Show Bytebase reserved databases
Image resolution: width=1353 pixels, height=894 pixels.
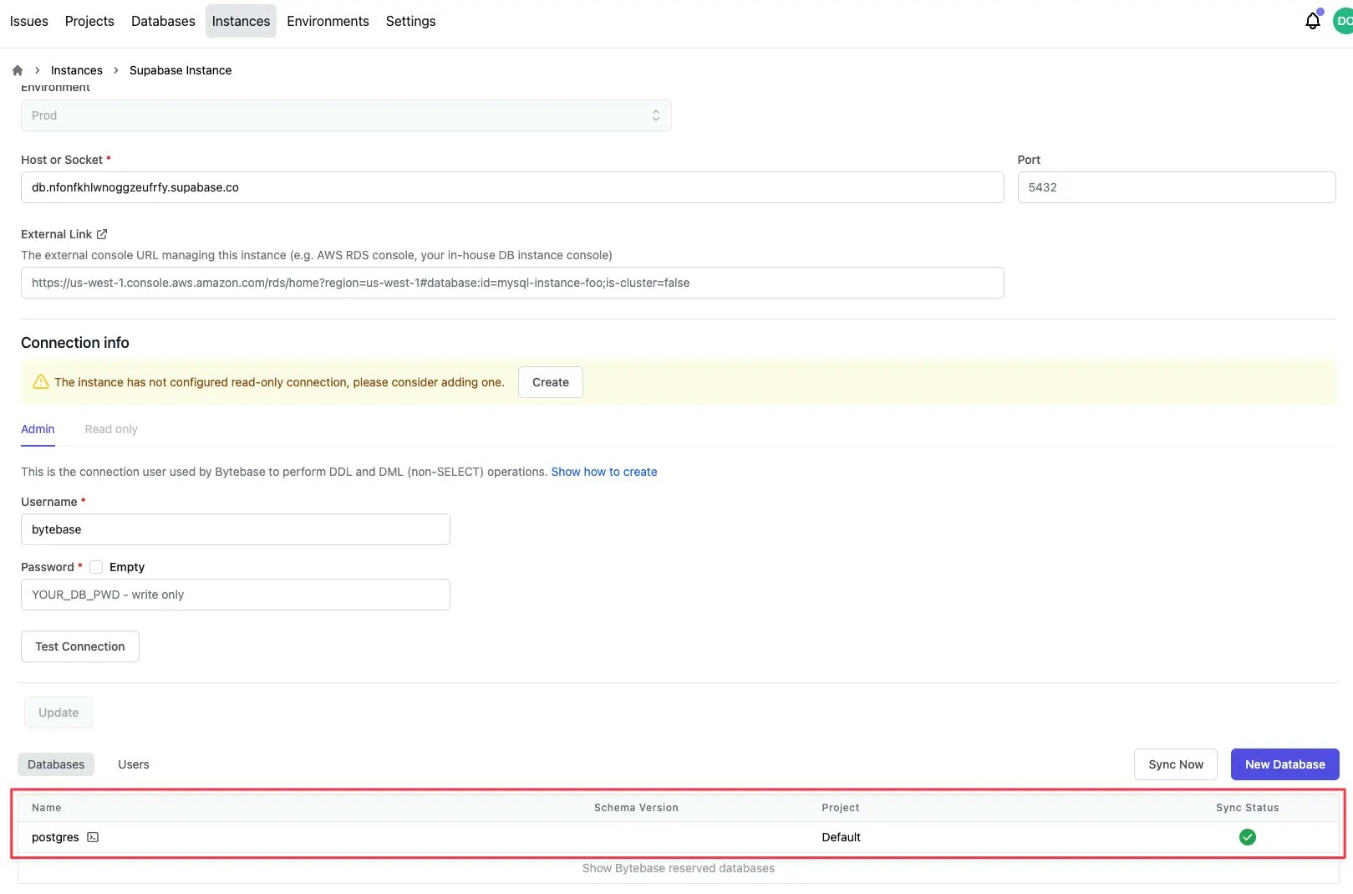(678, 868)
